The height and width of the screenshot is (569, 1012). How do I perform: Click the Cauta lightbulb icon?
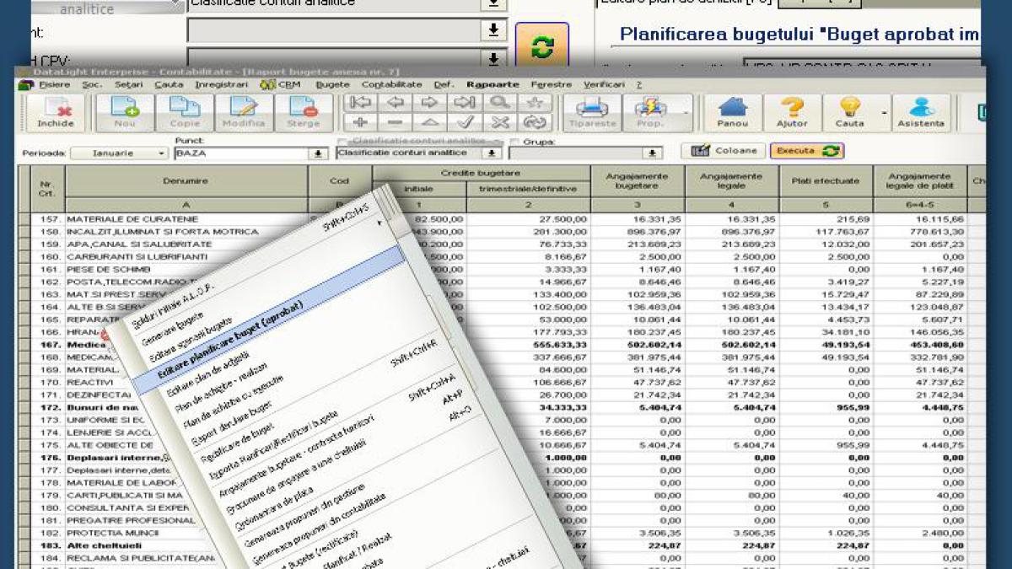[849, 111]
